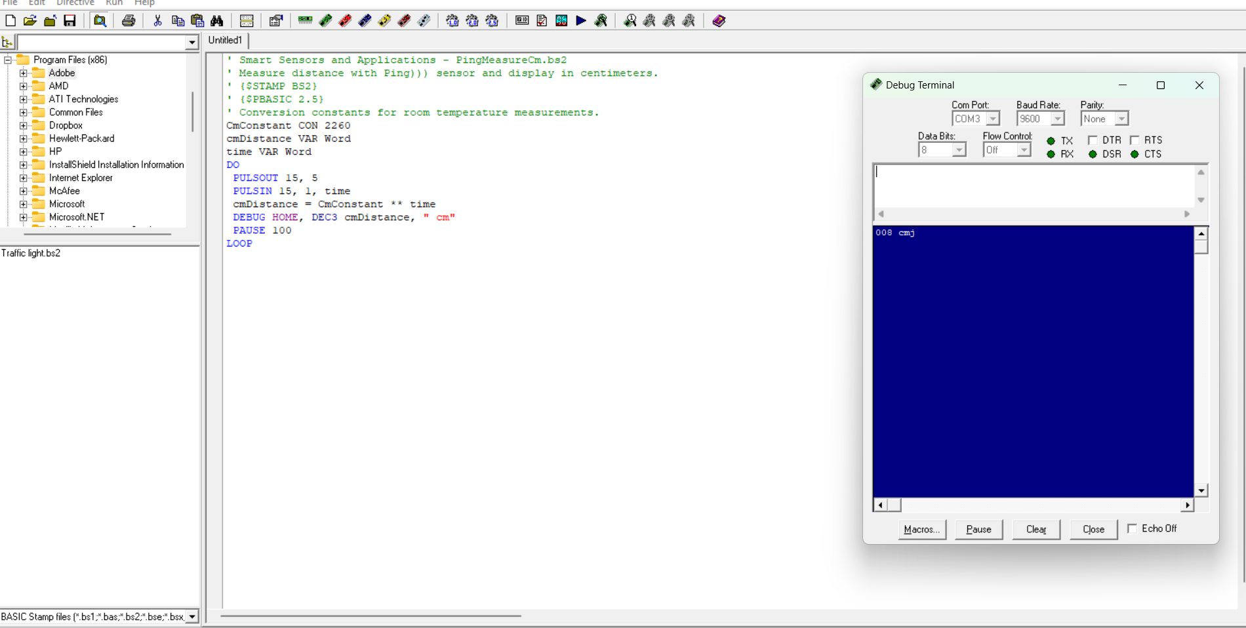1246x628 pixels.
Task: Select the Common Files folder
Action: (75, 112)
